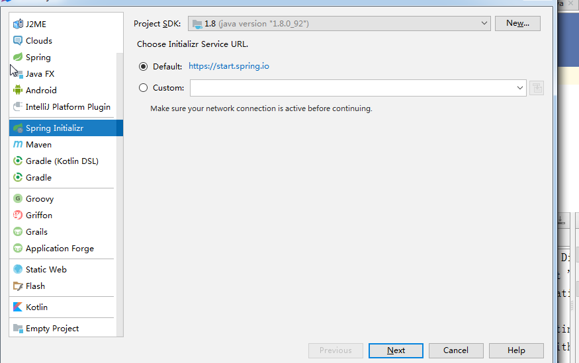The height and width of the screenshot is (363, 579).
Task: Click the Spring leaf icon
Action: pyautogui.click(x=18, y=57)
